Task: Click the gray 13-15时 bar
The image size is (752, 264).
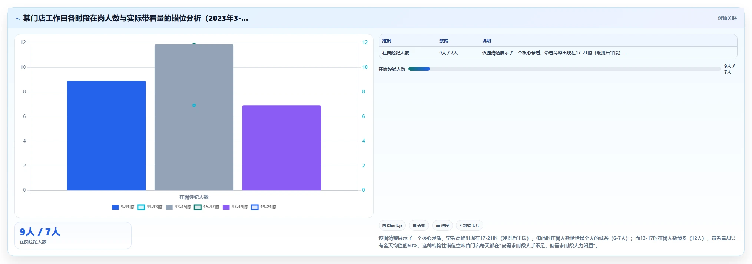Action: coord(194,117)
